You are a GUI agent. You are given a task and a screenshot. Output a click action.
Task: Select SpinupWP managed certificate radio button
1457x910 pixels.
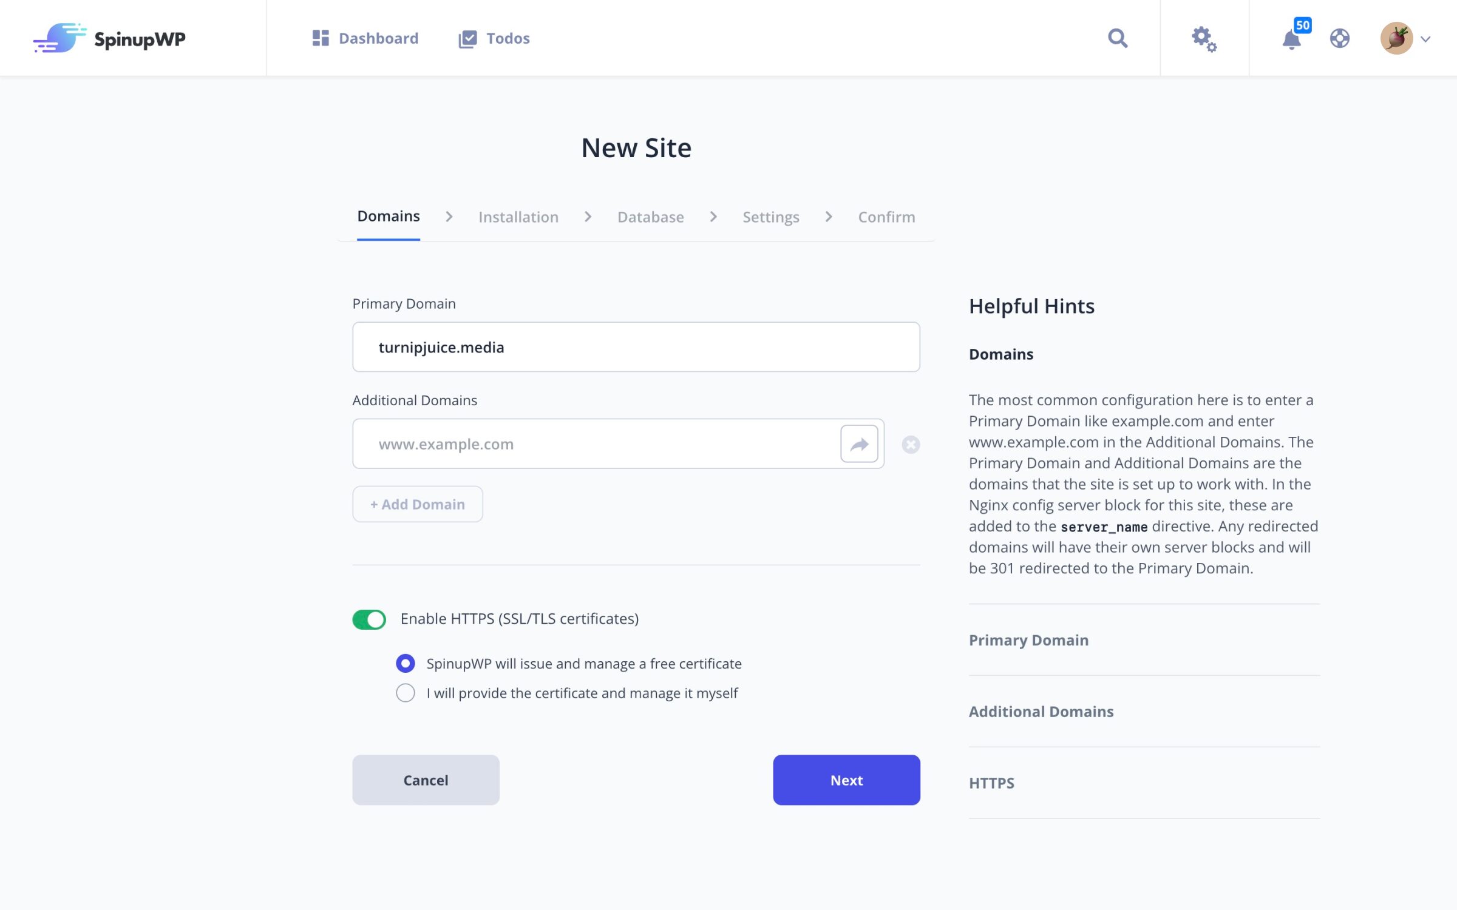[x=405, y=664]
